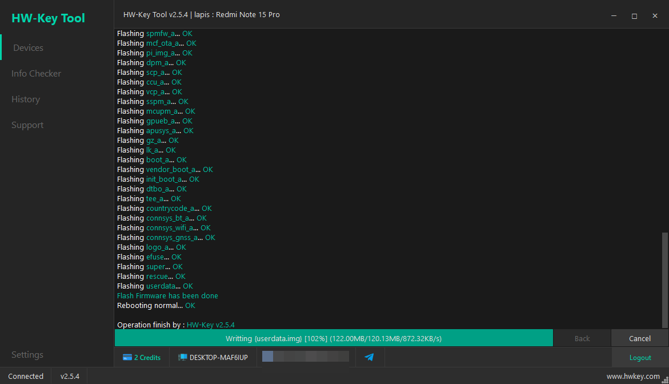Click the HW-Key v2.5.4 operation finish text
Screen dimensions: 669x384
point(211,325)
